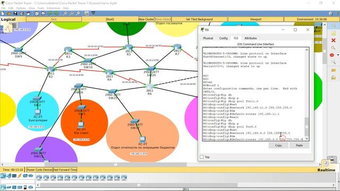Click the CLI scroll down arrow
Viewport: 340px width, 191px height.
click(x=307, y=139)
